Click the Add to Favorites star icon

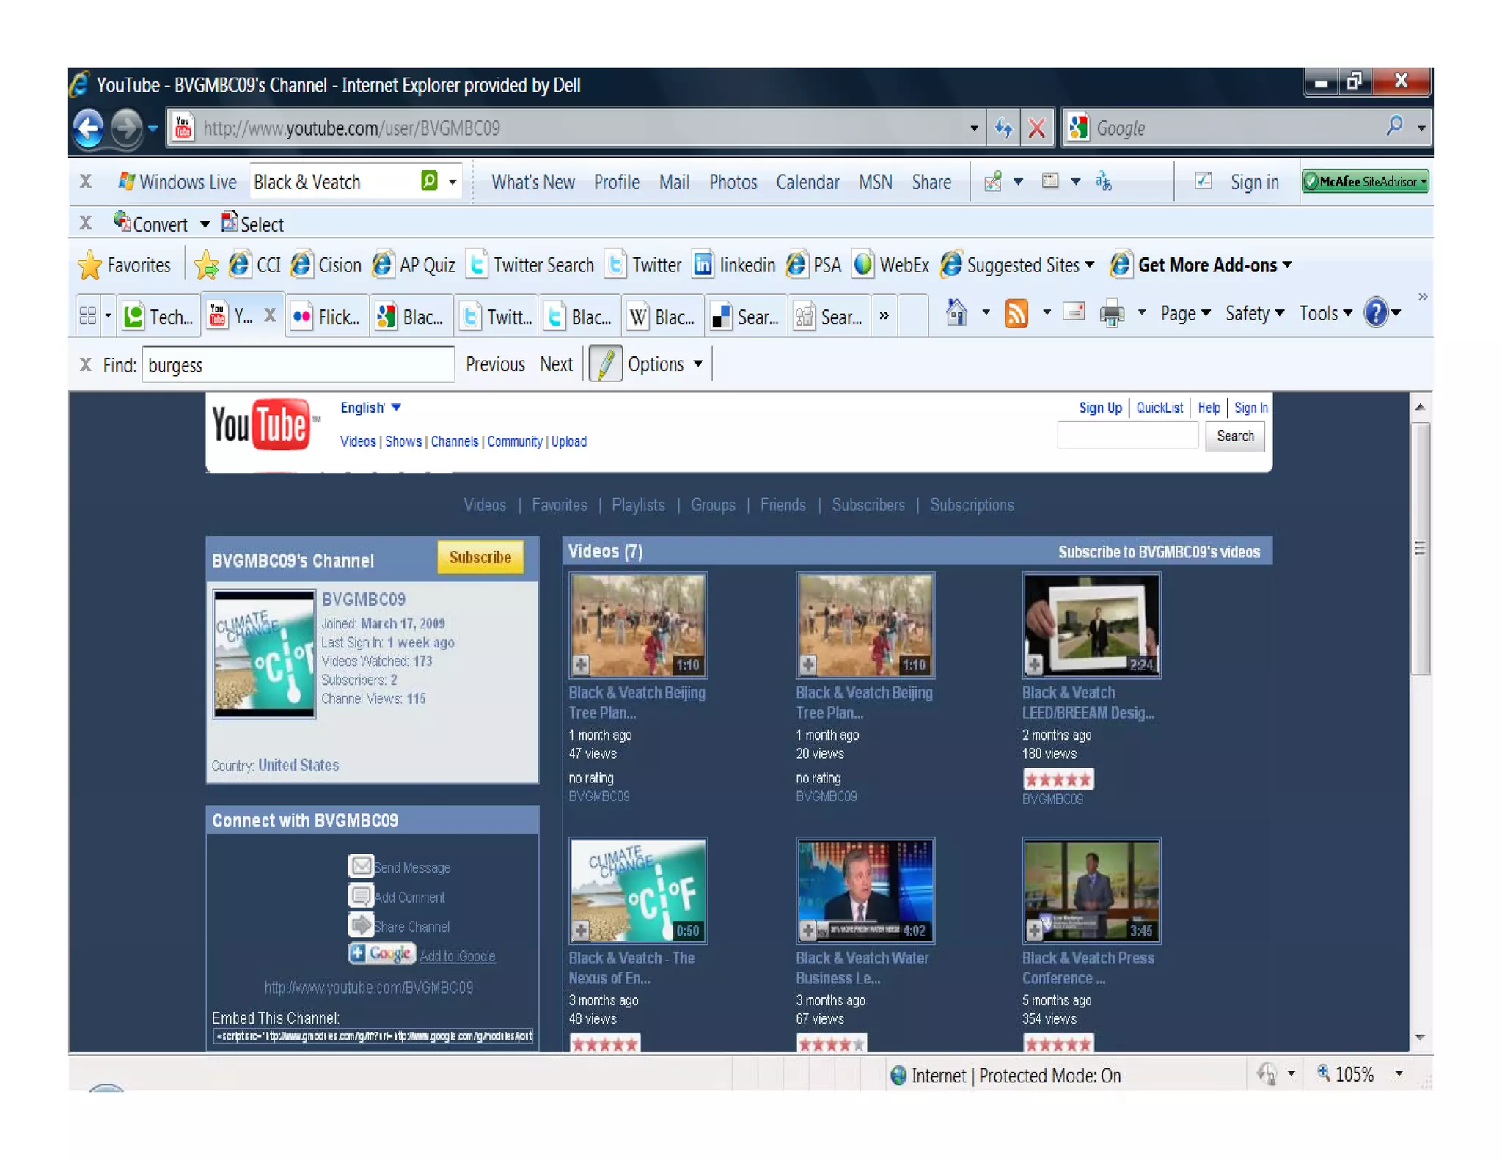click(206, 265)
